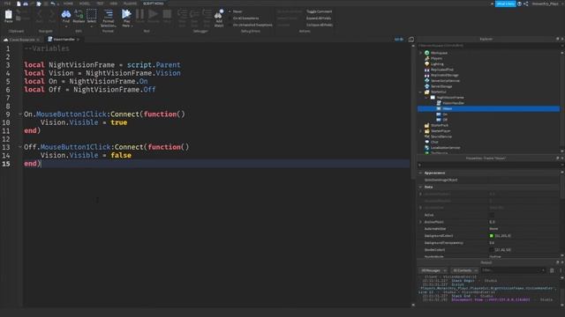Click the What's New button
The height and width of the screenshot is (317, 565).
pos(506,4)
